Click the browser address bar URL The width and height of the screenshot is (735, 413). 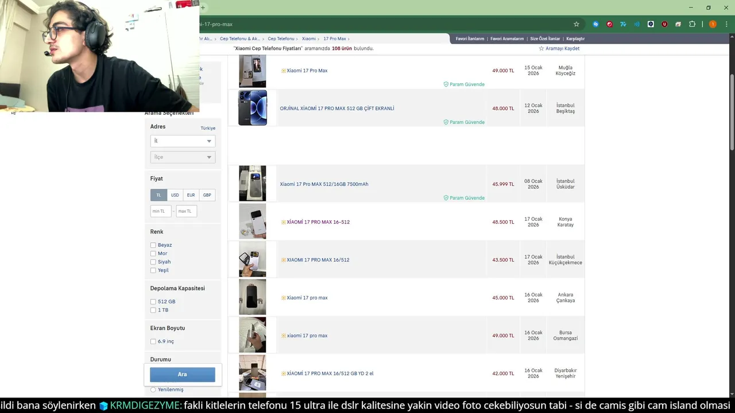tap(217, 24)
